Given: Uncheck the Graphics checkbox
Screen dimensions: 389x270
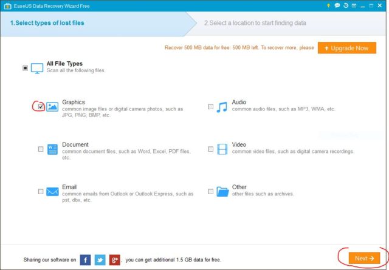Looking at the screenshot, I should pos(40,107).
